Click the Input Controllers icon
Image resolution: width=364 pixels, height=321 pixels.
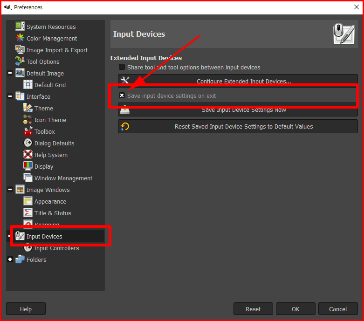[28, 248]
